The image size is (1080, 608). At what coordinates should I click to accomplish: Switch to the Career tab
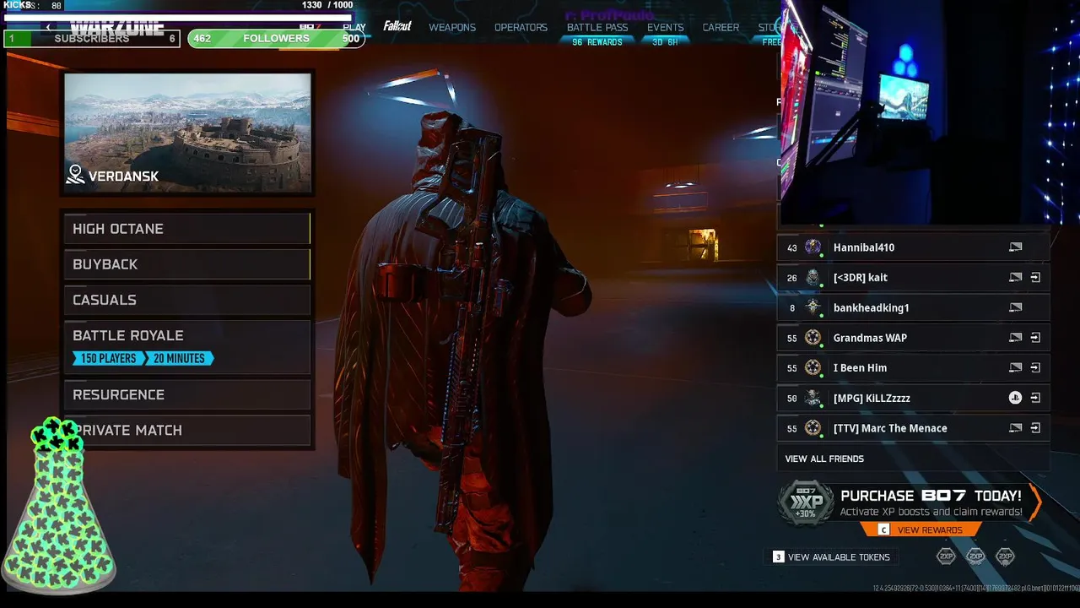[x=721, y=28]
